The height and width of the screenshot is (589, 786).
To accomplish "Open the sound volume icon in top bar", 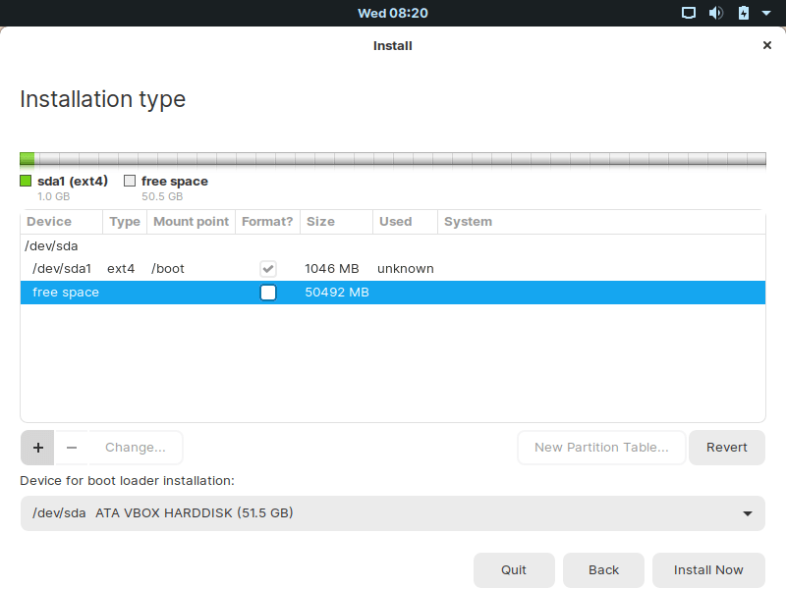I will point(716,13).
